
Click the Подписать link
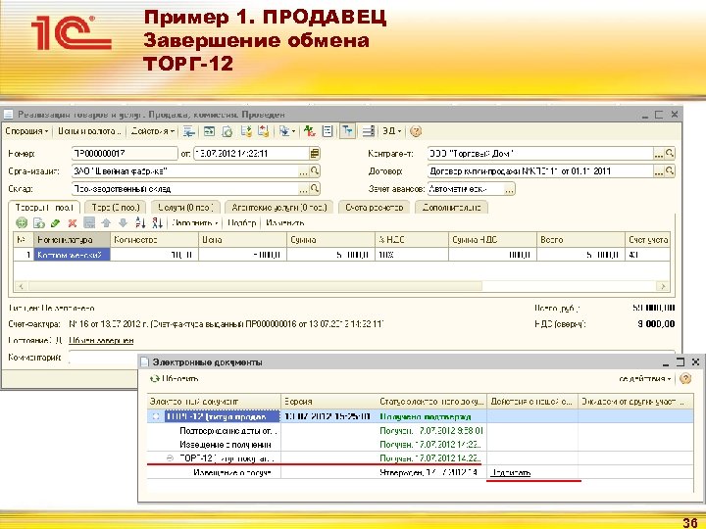[x=511, y=473]
